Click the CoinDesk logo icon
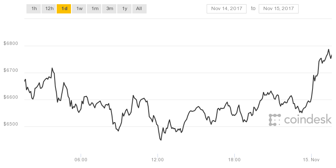 point(275,120)
